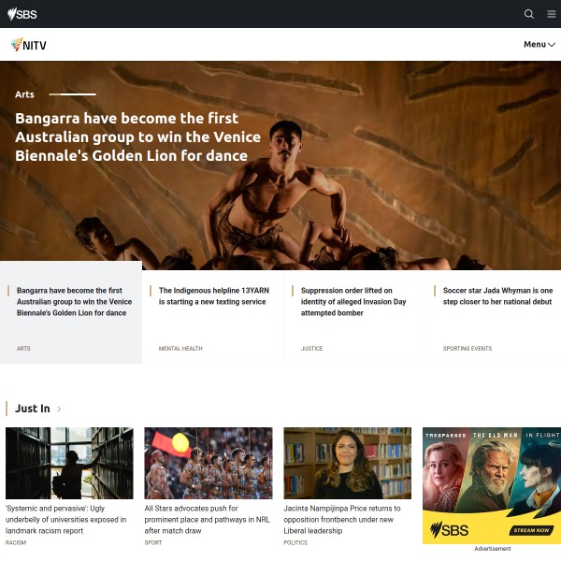
Task: Click the All Stars team thumbnail
Action: [x=209, y=463]
